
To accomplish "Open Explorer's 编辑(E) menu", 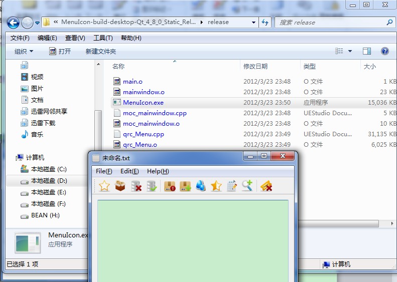I will click(x=47, y=38).
